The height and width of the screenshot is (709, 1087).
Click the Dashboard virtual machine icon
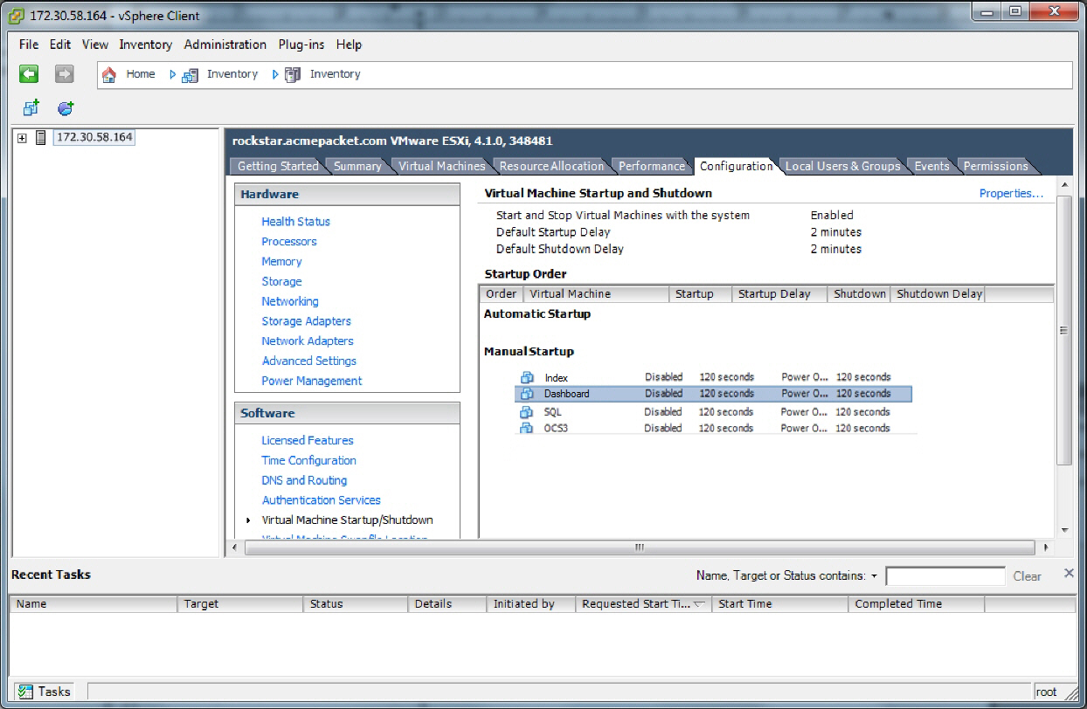(x=527, y=394)
